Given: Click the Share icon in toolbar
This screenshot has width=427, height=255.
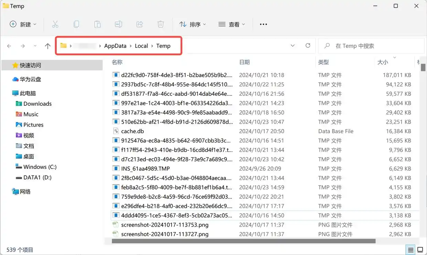Looking at the screenshot, I should (140, 24).
